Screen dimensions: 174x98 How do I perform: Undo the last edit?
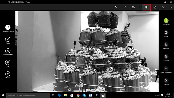116,7
